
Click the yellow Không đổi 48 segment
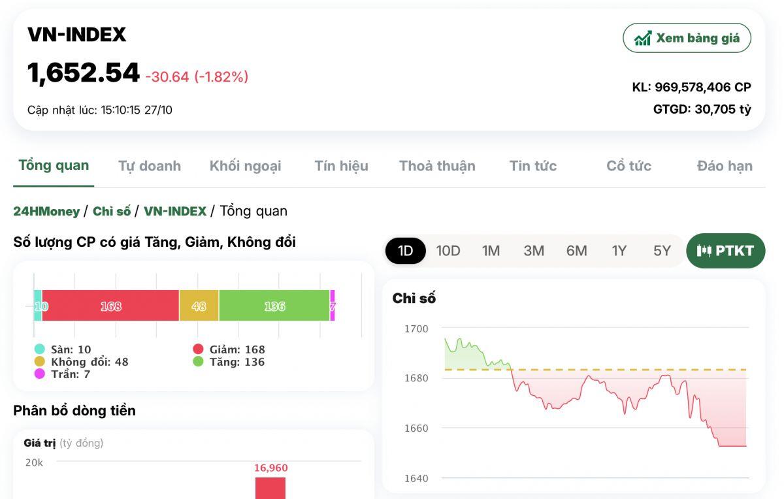(199, 306)
